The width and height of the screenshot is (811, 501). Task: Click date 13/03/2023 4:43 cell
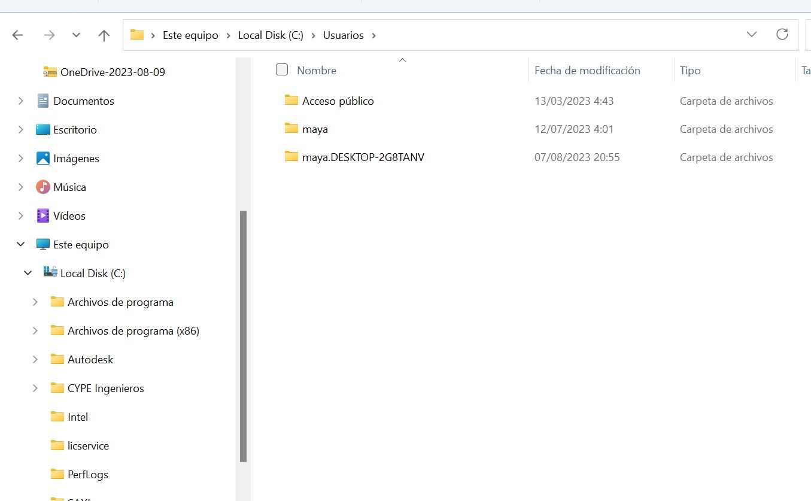(x=574, y=101)
